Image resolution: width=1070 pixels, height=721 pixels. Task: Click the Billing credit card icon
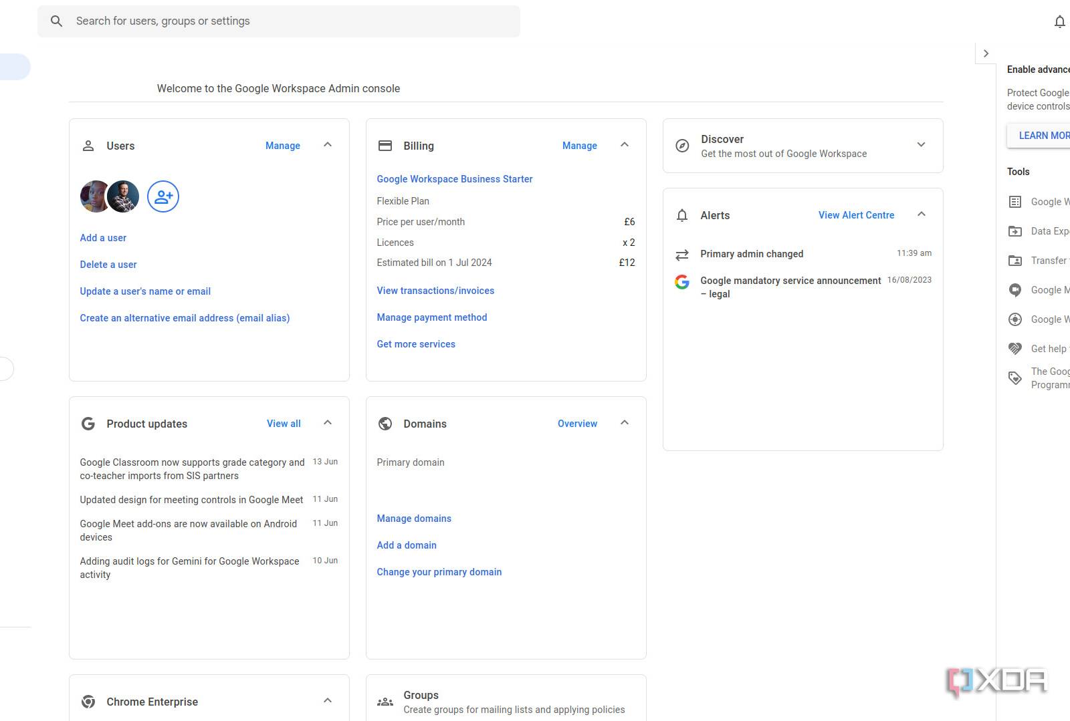click(385, 146)
